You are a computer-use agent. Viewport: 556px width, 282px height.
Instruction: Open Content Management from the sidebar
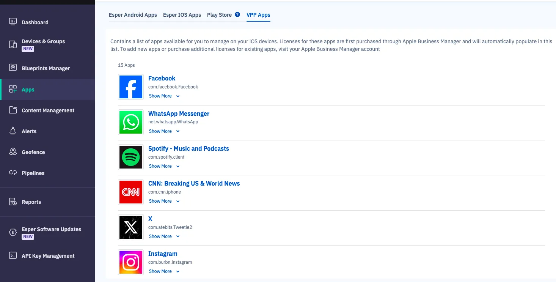pyautogui.click(x=13, y=110)
